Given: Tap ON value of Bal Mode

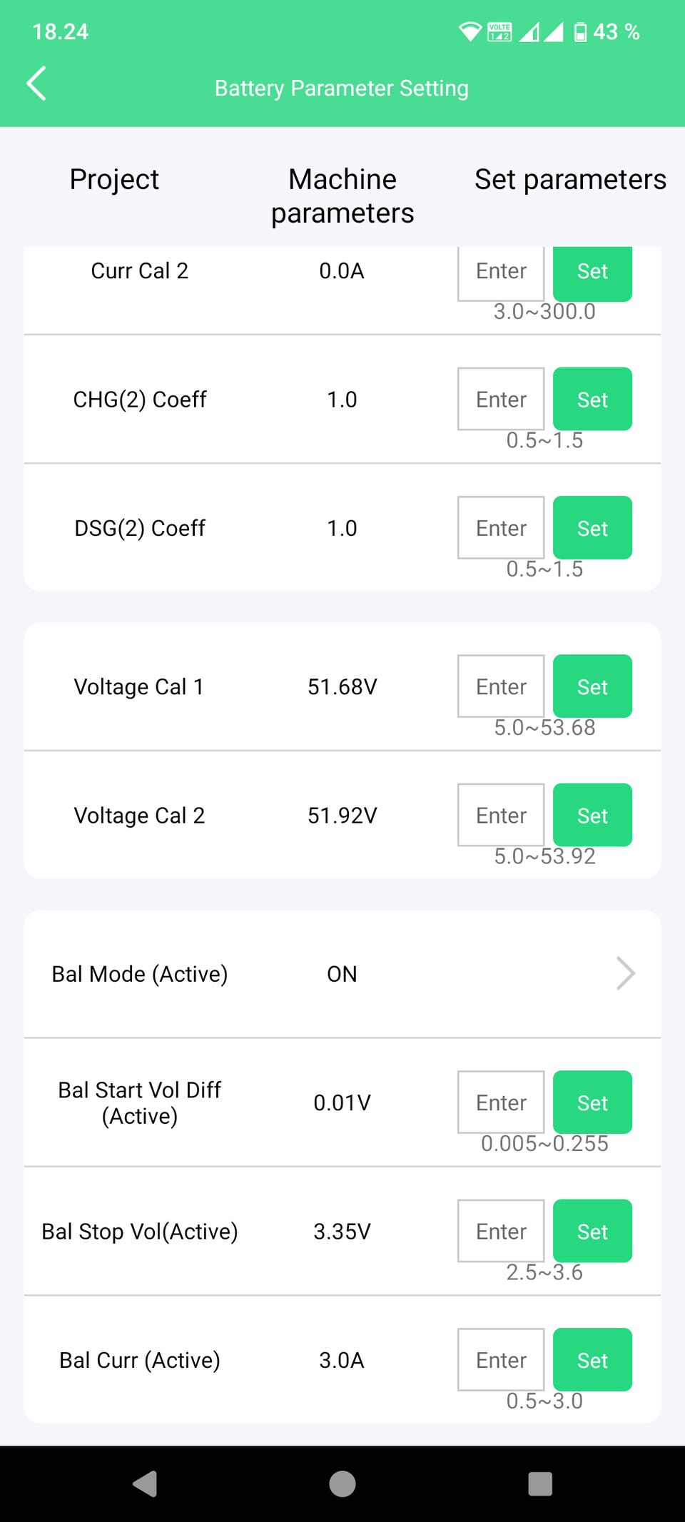Looking at the screenshot, I should (342, 974).
